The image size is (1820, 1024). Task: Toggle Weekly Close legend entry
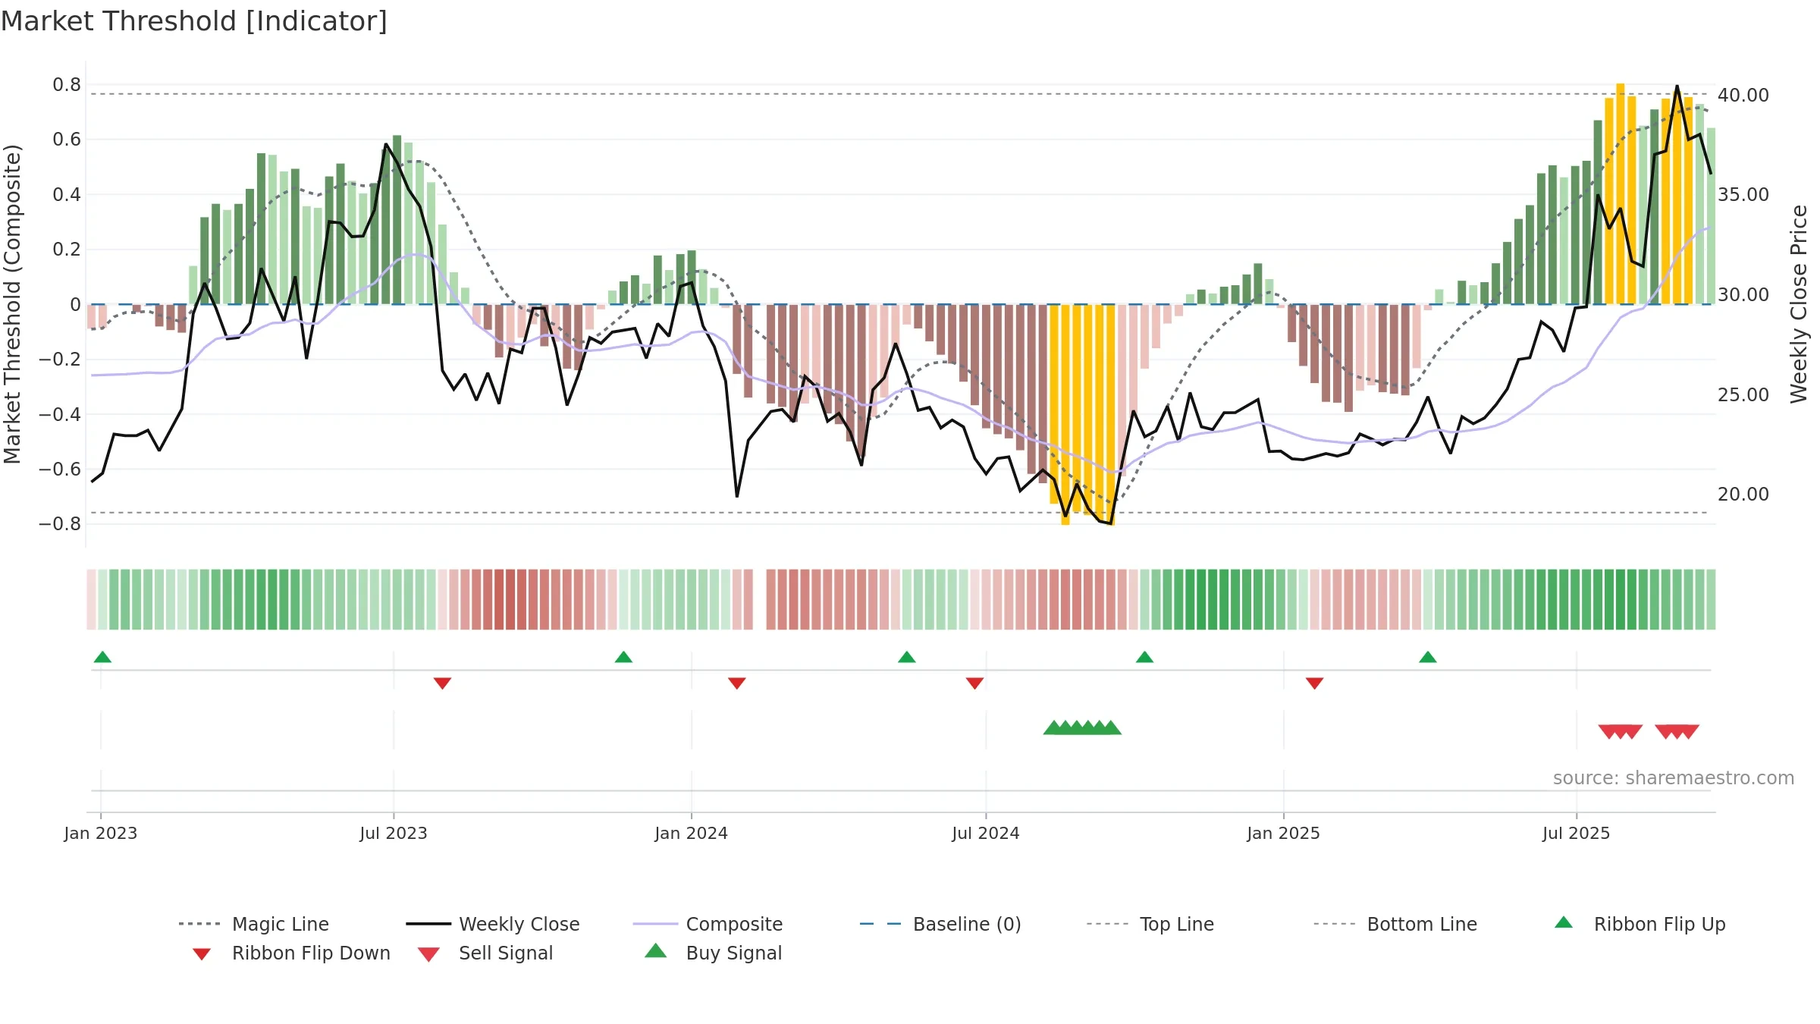(493, 924)
